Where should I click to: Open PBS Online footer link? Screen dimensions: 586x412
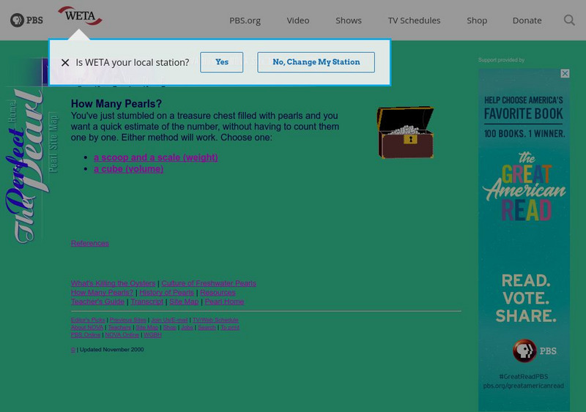click(86, 335)
